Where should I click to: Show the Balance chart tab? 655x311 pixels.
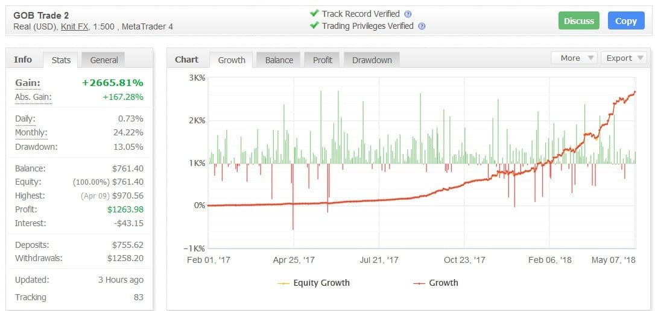[x=279, y=60]
